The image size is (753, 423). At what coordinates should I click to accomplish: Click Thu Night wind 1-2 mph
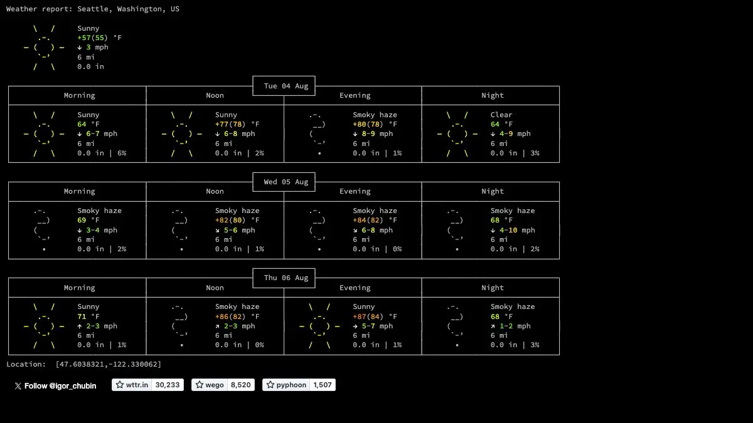(x=511, y=326)
